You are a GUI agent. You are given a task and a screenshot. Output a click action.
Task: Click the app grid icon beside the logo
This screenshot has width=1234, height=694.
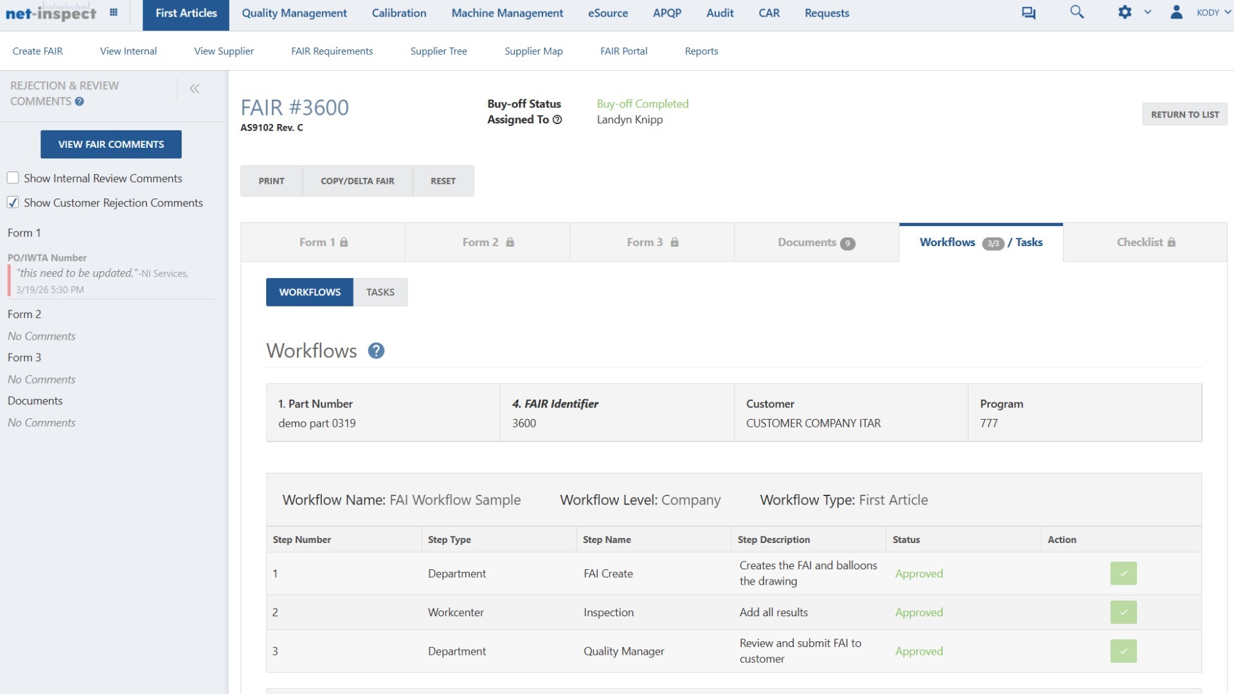113,12
